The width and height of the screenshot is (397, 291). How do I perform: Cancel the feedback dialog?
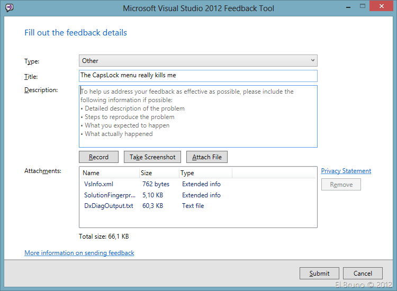click(363, 274)
